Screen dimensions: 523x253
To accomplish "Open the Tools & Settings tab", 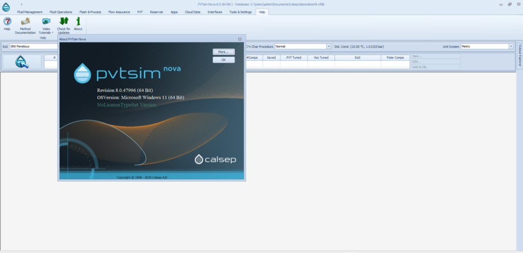I will (x=241, y=12).
